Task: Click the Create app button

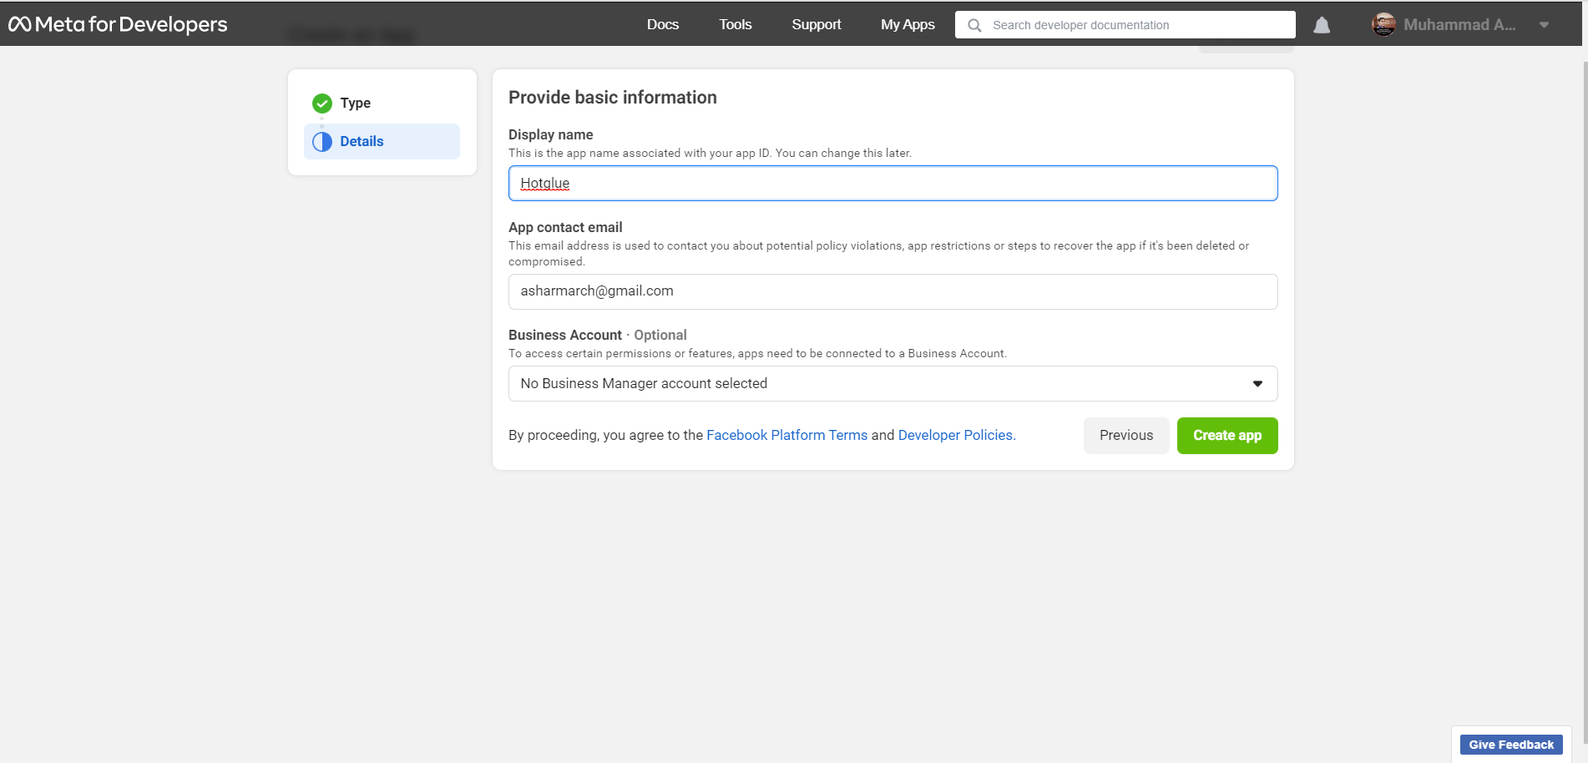Action: (1227, 436)
